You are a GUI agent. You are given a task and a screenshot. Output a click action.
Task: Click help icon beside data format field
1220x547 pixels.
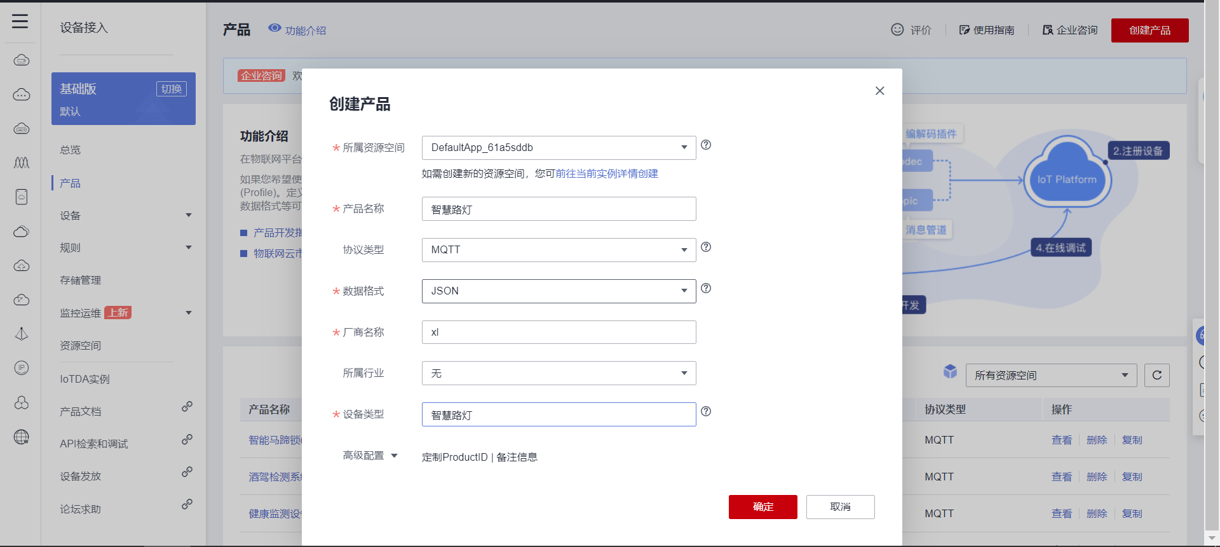(706, 289)
